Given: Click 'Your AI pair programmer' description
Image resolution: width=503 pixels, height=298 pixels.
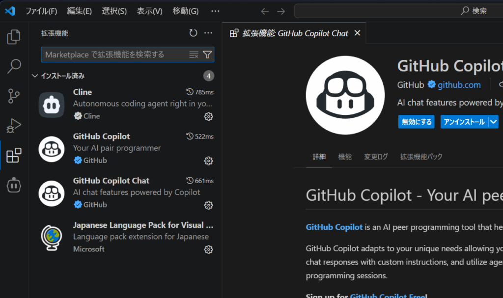Looking at the screenshot, I should (x=117, y=148).
